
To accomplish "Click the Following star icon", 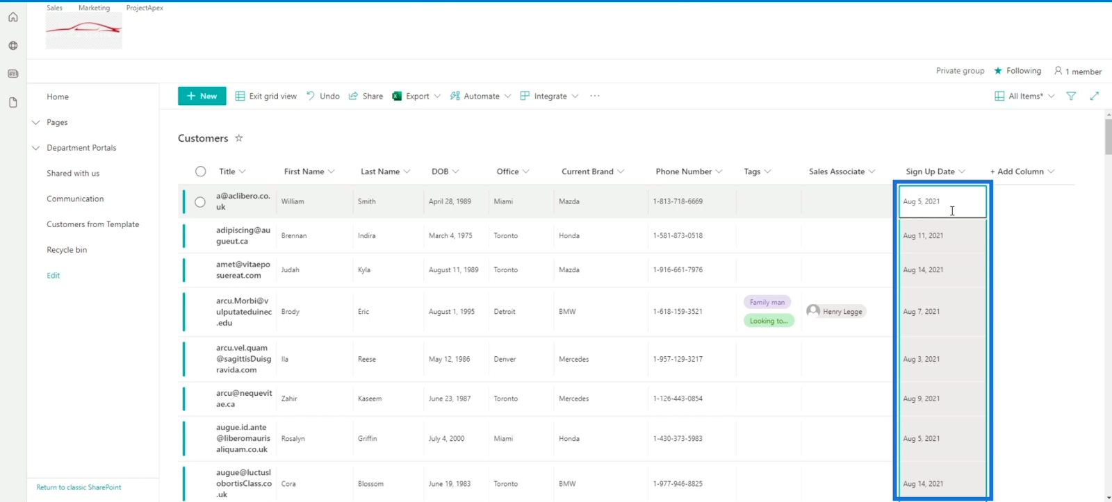I will click(x=998, y=71).
